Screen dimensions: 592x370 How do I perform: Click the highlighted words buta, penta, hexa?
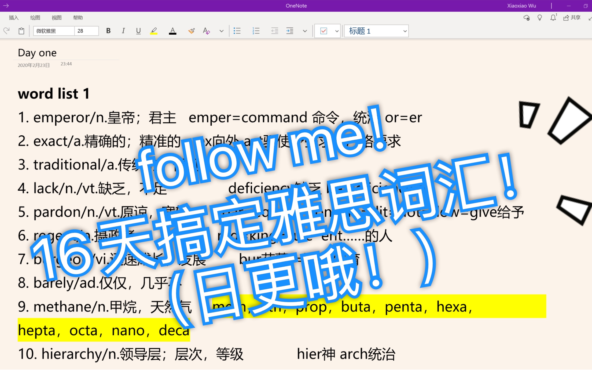click(x=406, y=307)
